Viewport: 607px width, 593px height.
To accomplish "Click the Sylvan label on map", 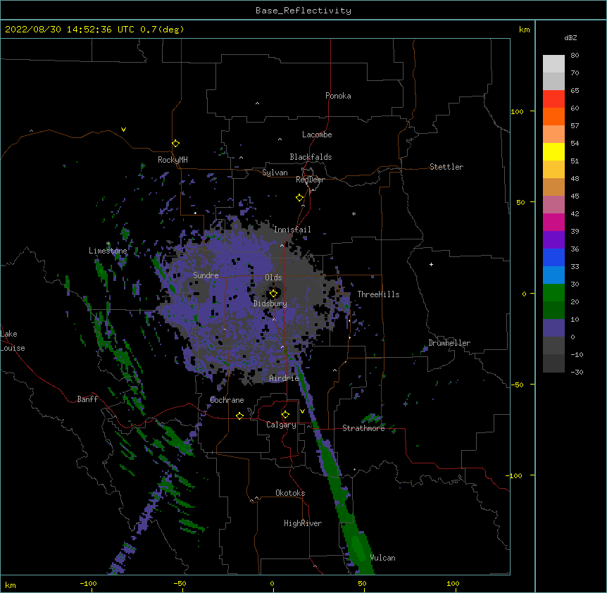I will pyautogui.click(x=275, y=173).
